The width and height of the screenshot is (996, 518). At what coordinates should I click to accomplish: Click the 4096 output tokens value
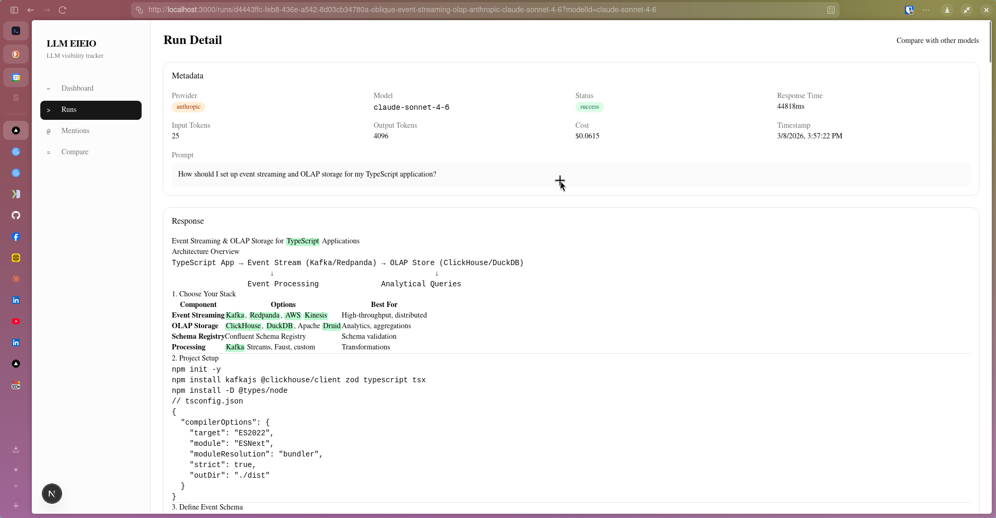tap(381, 136)
